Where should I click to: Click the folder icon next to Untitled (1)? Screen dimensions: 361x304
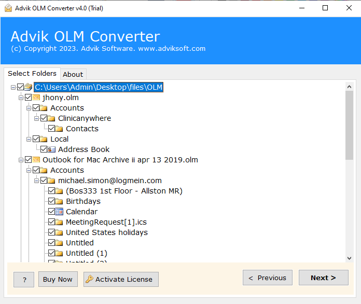[x=59, y=253]
